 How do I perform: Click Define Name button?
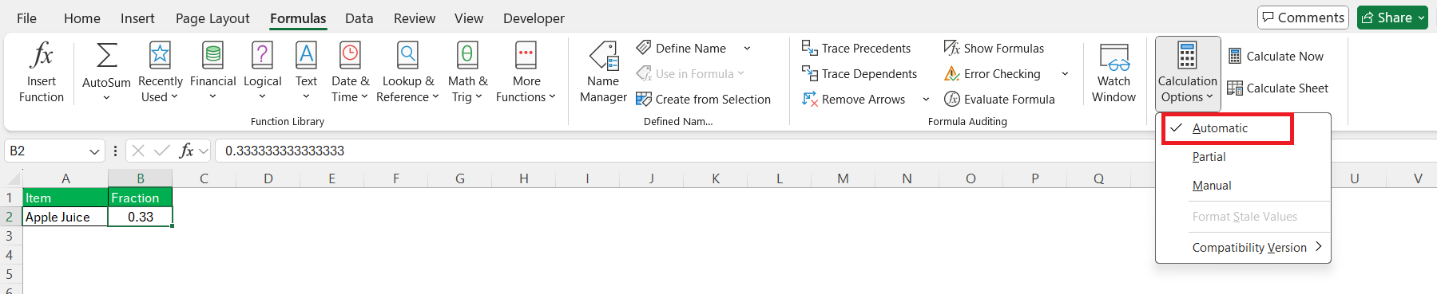681,49
